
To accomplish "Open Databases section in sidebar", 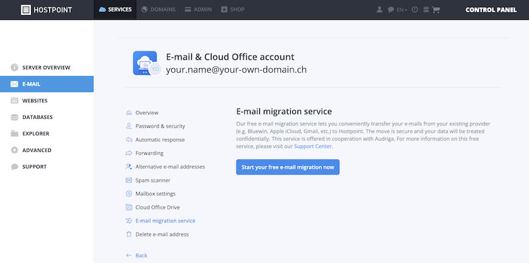I will click(x=46, y=117).
